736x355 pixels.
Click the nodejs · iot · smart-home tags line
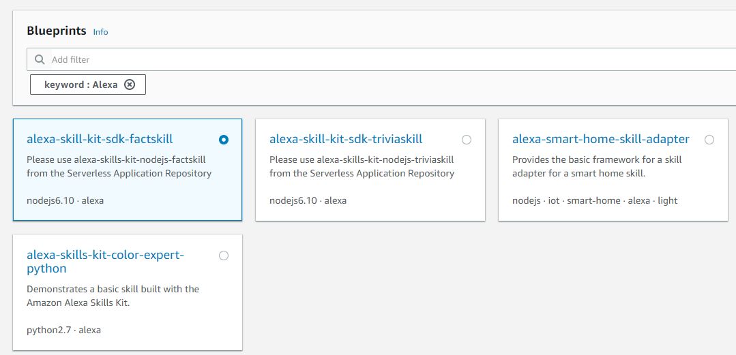pos(595,201)
